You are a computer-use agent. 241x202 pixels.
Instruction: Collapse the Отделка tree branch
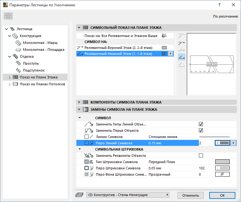coord(9,56)
